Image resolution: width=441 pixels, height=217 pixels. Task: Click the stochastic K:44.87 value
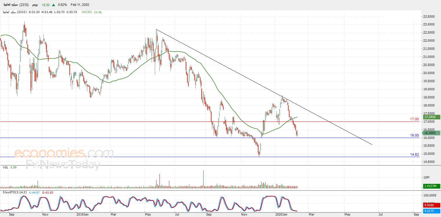click(x=34, y=192)
